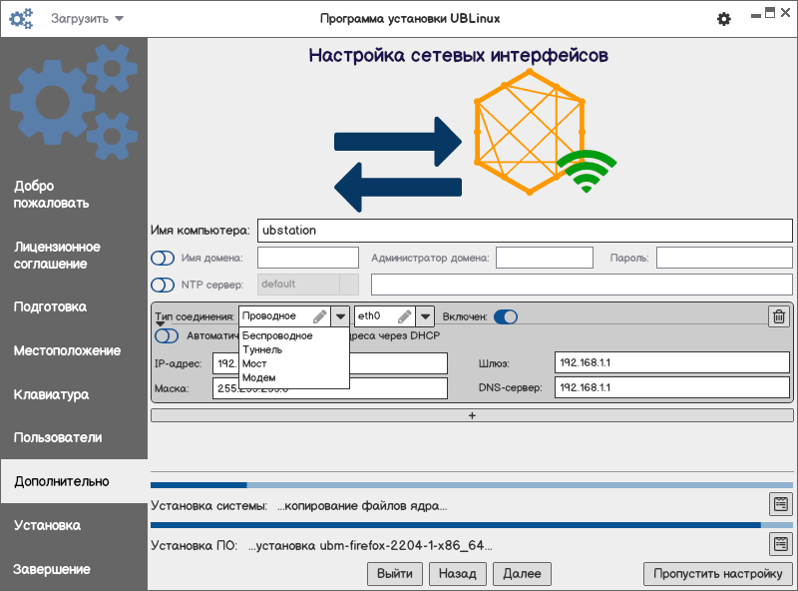
Task: Toggle the Имя домена switch
Action: (x=163, y=259)
